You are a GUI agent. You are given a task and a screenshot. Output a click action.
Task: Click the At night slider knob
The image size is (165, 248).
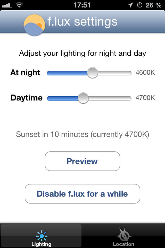(93, 73)
